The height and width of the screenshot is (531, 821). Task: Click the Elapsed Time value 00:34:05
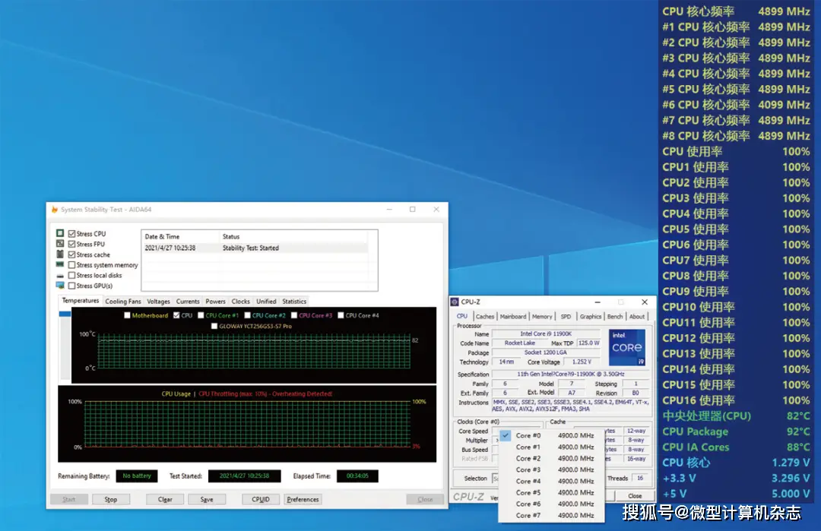coord(357,476)
